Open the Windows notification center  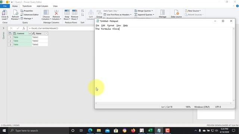point(233,131)
